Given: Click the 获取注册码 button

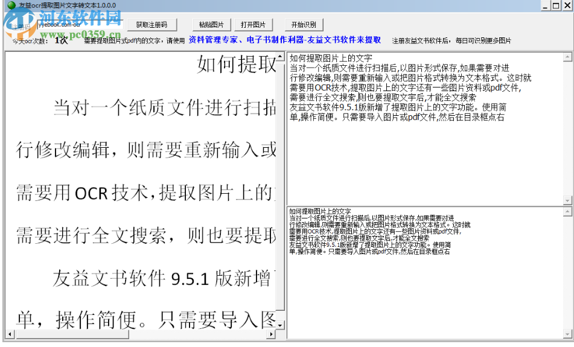Looking at the screenshot, I should click(151, 25).
